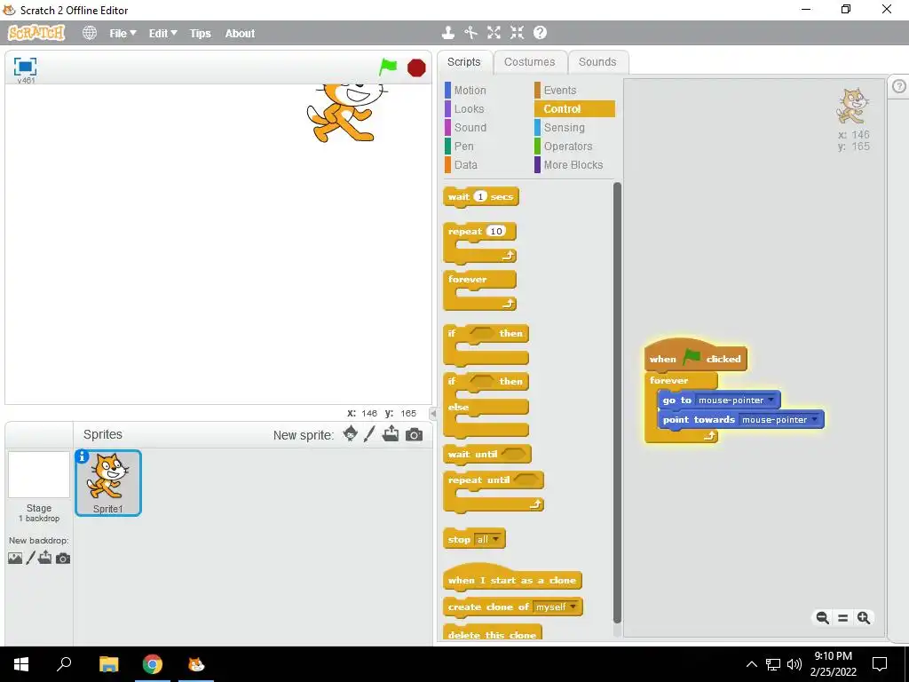Take new backdrop from camera
The height and width of the screenshot is (682, 909).
point(63,558)
